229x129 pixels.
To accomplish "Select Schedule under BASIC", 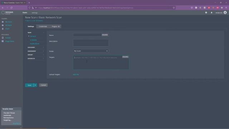I will point(33,40).
